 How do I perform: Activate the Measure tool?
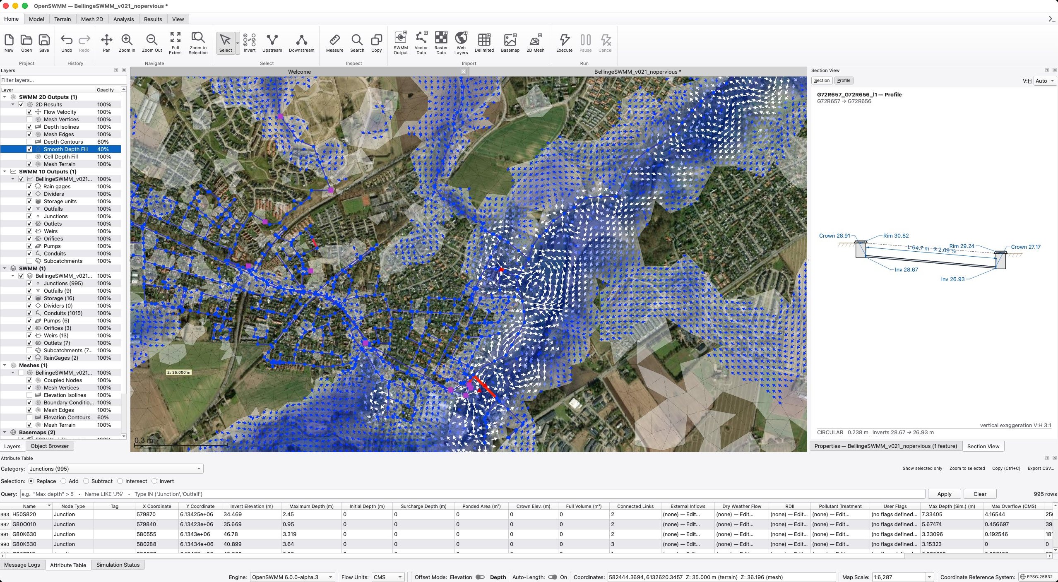click(334, 43)
